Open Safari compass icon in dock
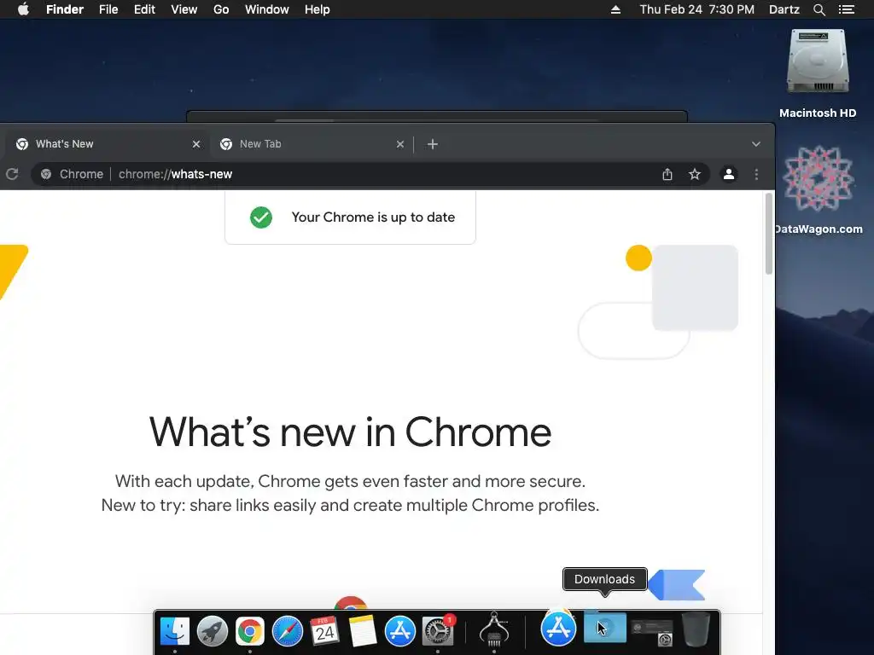 pos(288,631)
